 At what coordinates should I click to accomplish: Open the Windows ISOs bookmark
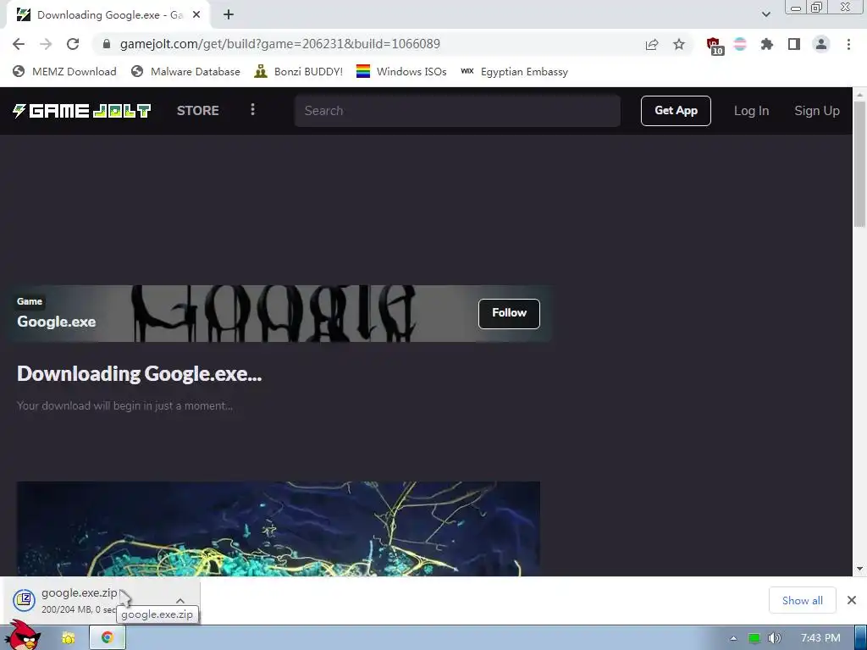401,72
